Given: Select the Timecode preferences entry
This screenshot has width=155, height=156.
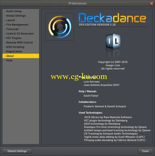Looking at the screenshot, I should 21,29.
